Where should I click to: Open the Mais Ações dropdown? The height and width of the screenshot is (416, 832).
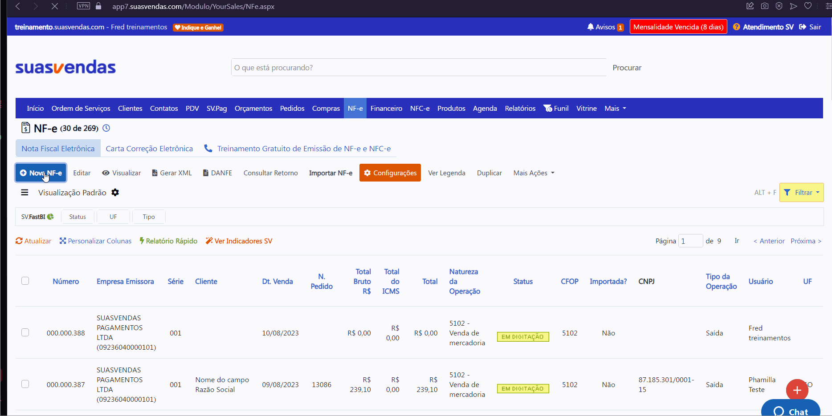534,173
